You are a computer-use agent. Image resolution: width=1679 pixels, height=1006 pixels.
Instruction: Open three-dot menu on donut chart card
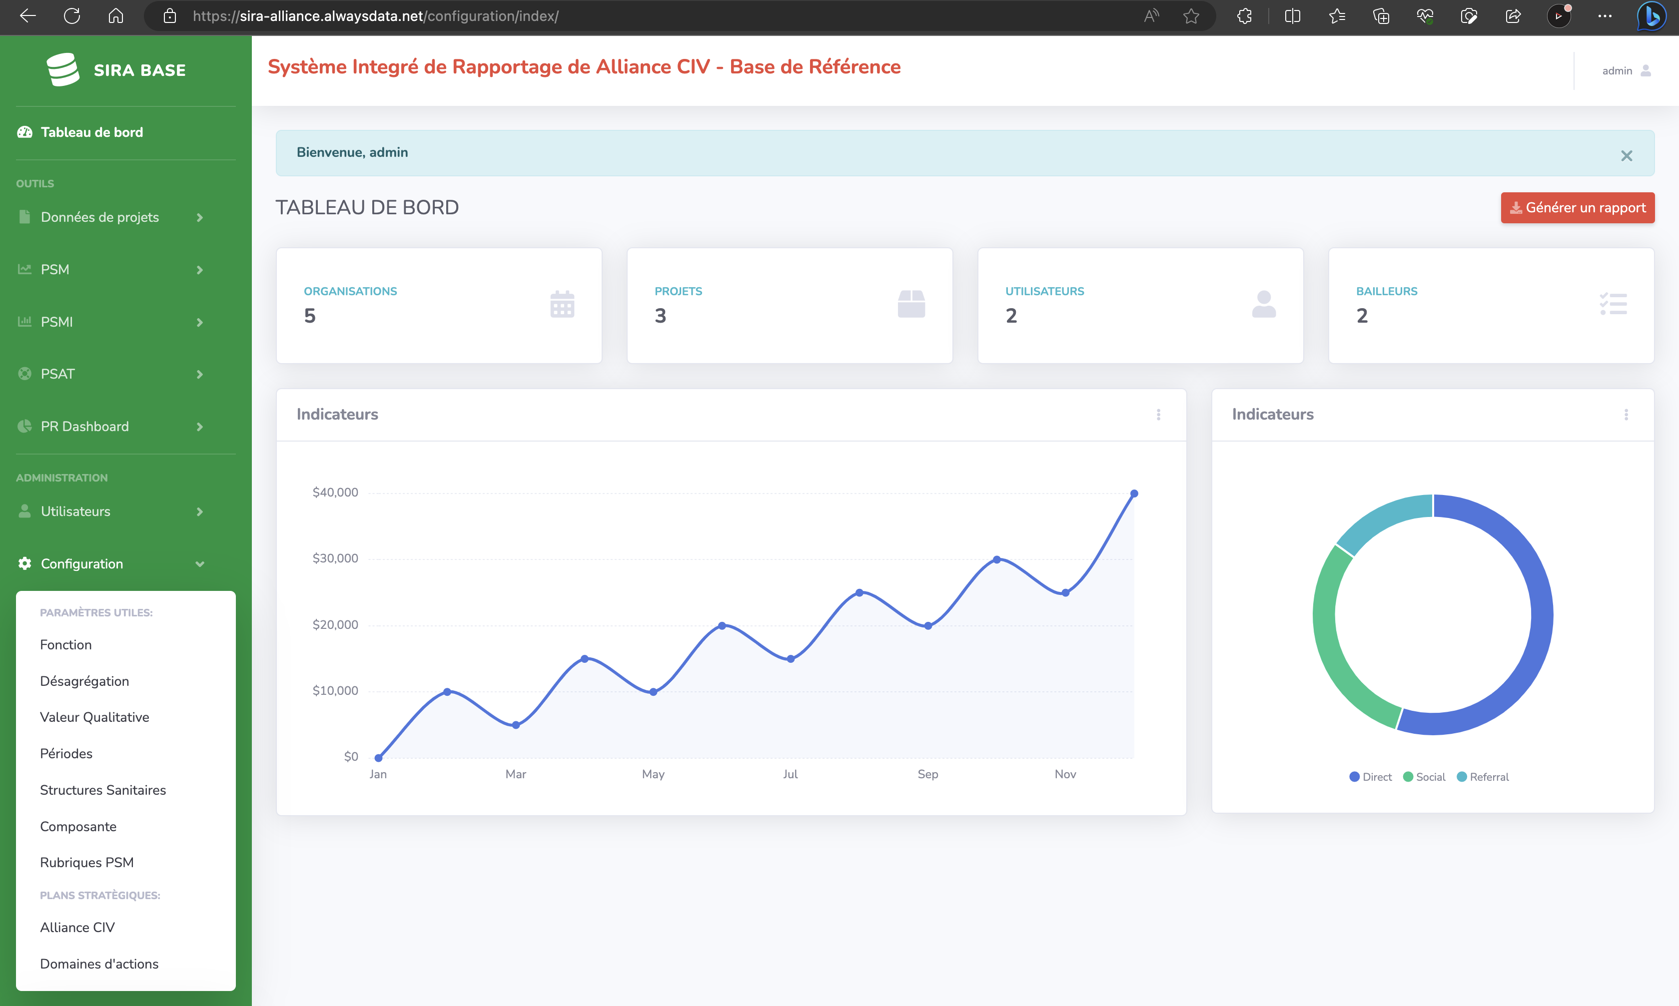[x=1626, y=414]
